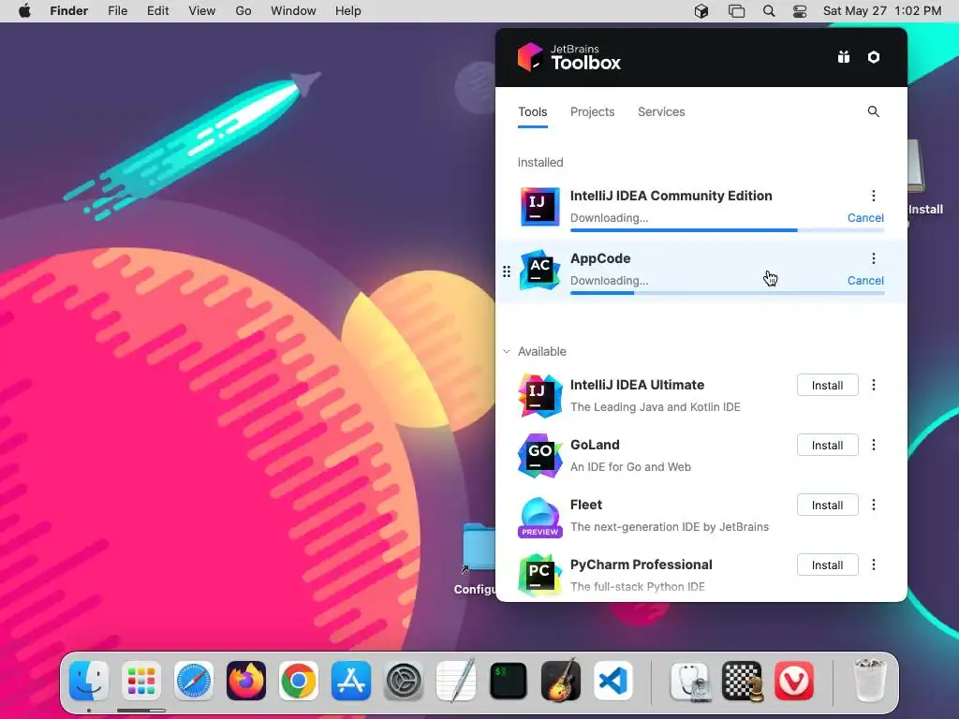The width and height of the screenshot is (959, 719).
Task: Open Terminal from the Dock
Action: point(509,681)
